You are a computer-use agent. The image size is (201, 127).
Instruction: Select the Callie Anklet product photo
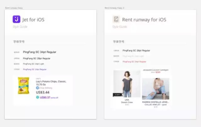coord(155,89)
